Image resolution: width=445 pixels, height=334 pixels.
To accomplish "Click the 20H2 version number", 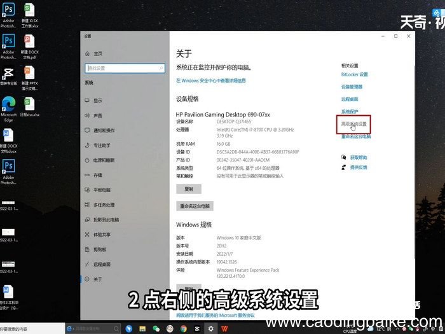I will click(221, 246).
